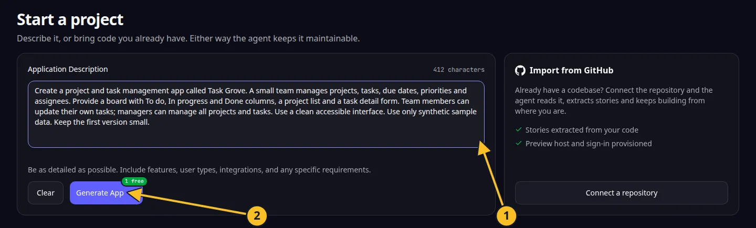Click 'Preview host and sign-in provisioned' text

(x=589, y=143)
